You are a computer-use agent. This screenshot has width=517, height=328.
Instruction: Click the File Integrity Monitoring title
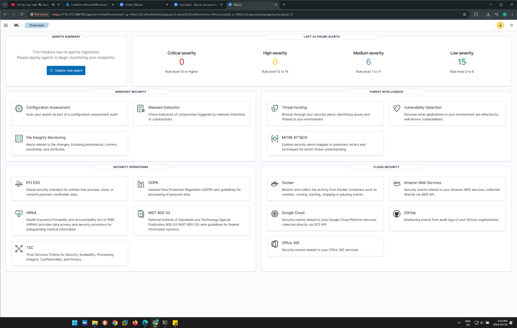pyautogui.click(x=46, y=137)
